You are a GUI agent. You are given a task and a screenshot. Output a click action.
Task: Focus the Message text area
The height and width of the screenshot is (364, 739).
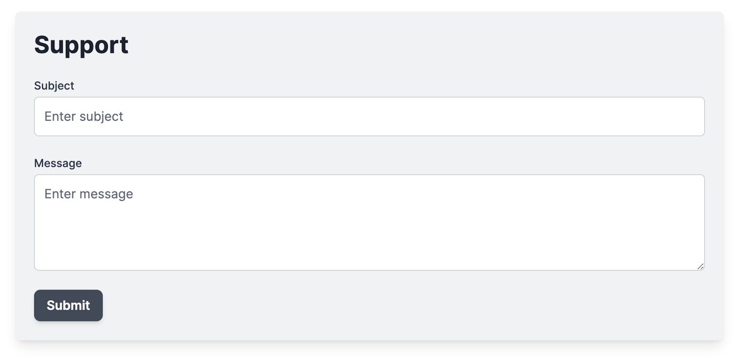(x=369, y=222)
